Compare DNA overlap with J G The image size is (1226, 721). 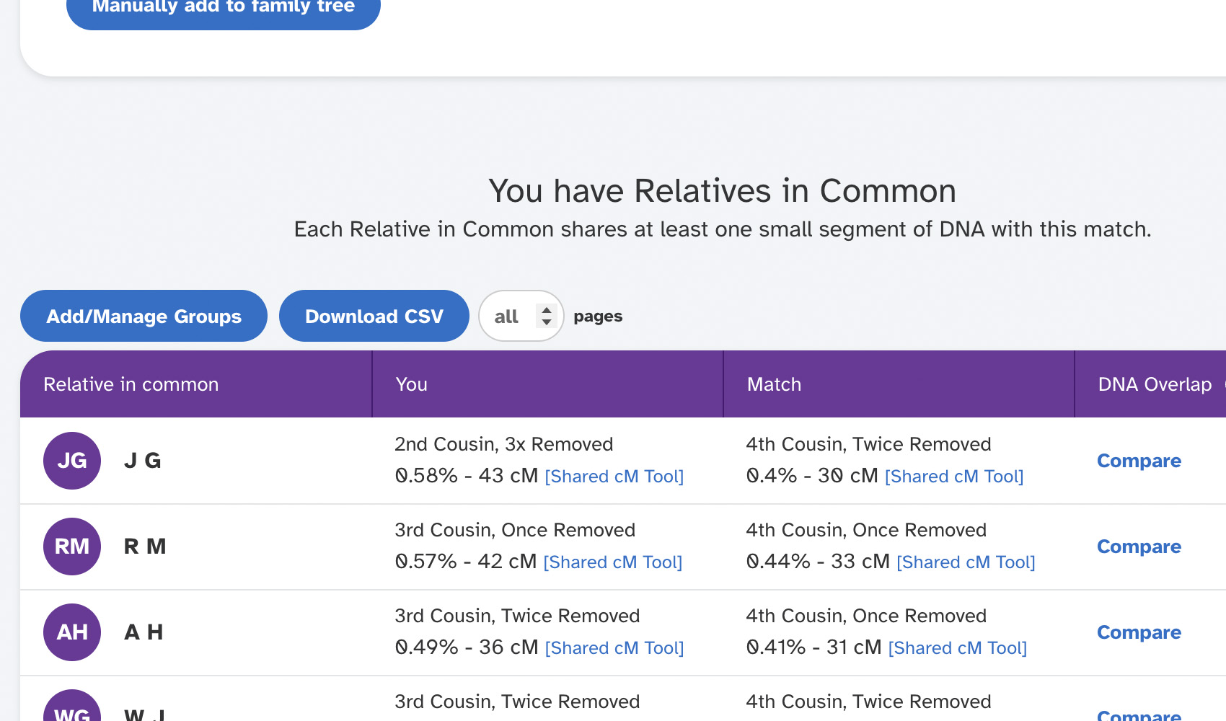pyautogui.click(x=1139, y=461)
